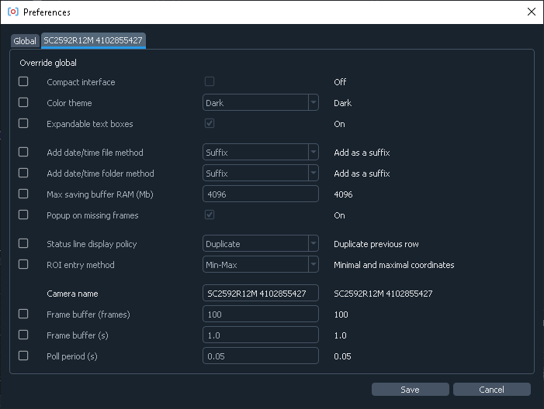
Task: Enable override for Frame buffer (frames)
Action: point(23,314)
